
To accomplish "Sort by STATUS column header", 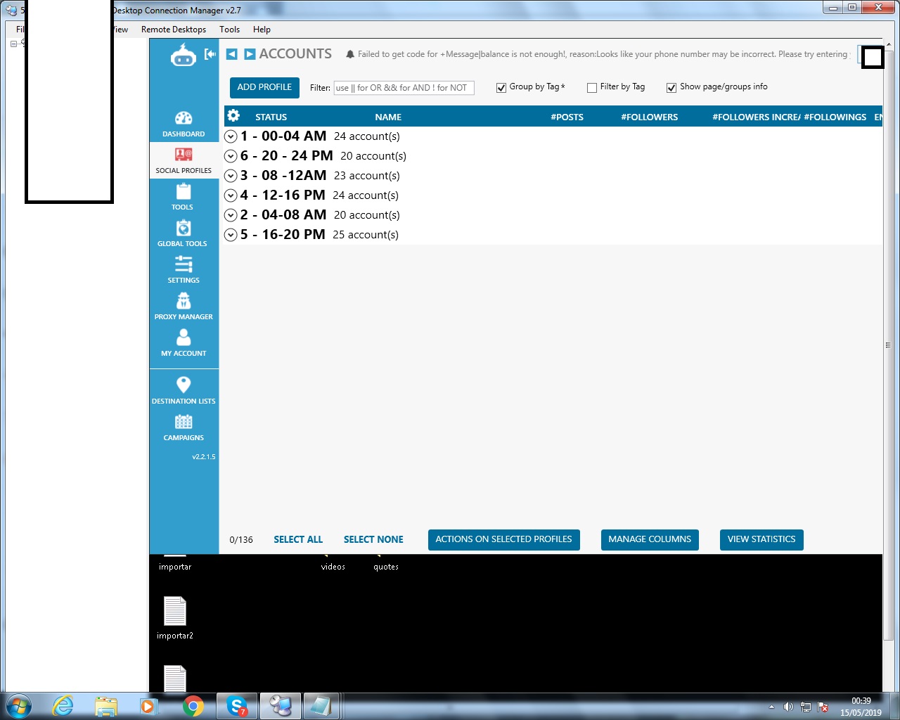I will pyautogui.click(x=271, y=117).
